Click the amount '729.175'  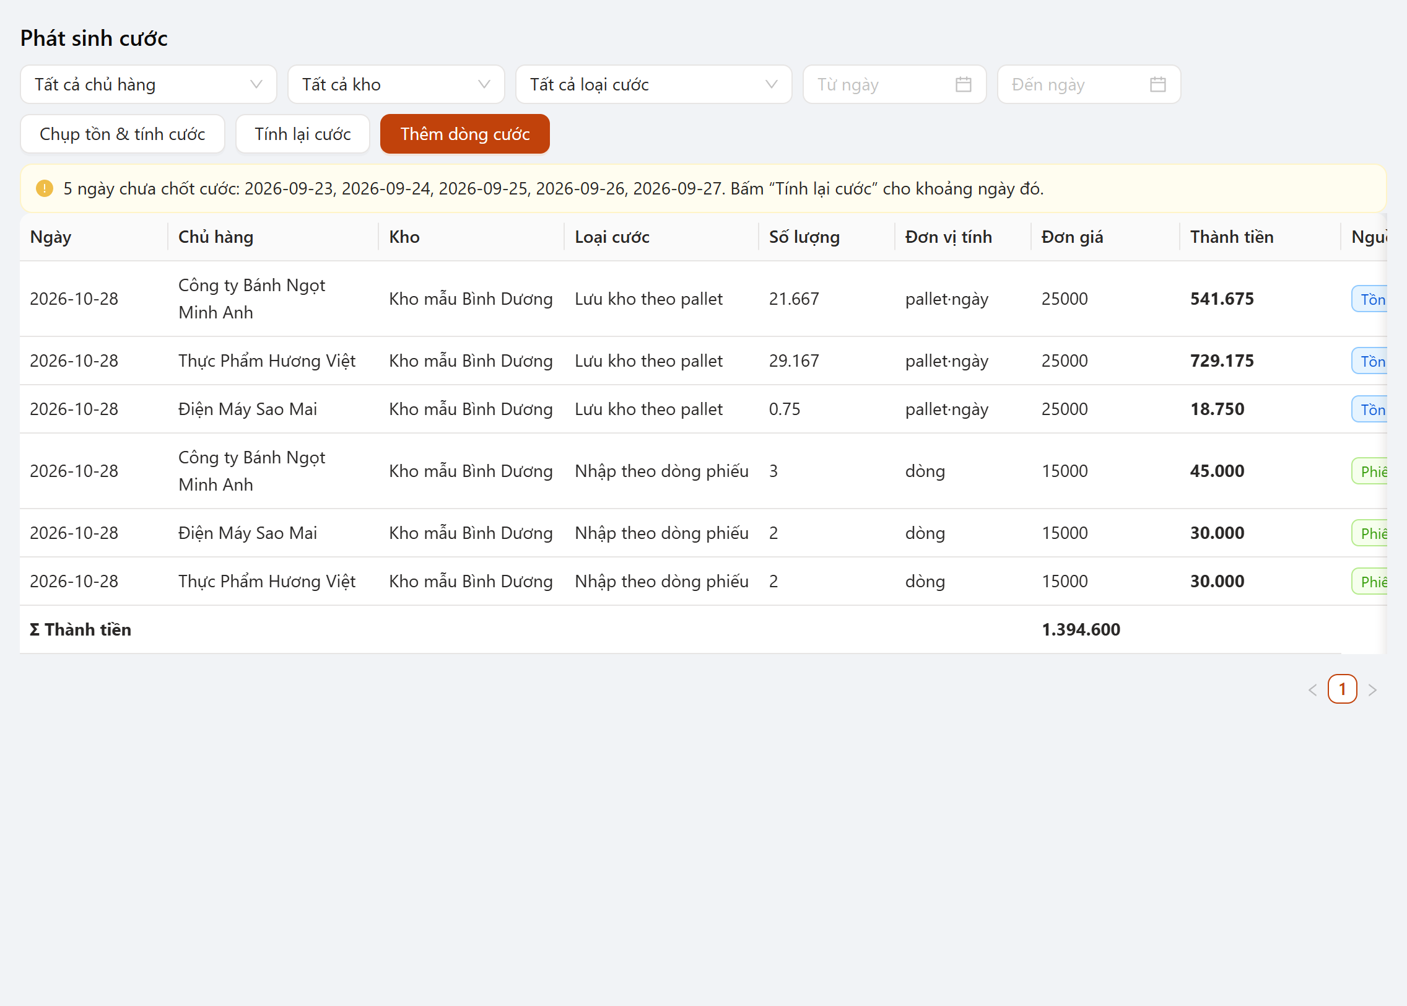click(1222, 361)
